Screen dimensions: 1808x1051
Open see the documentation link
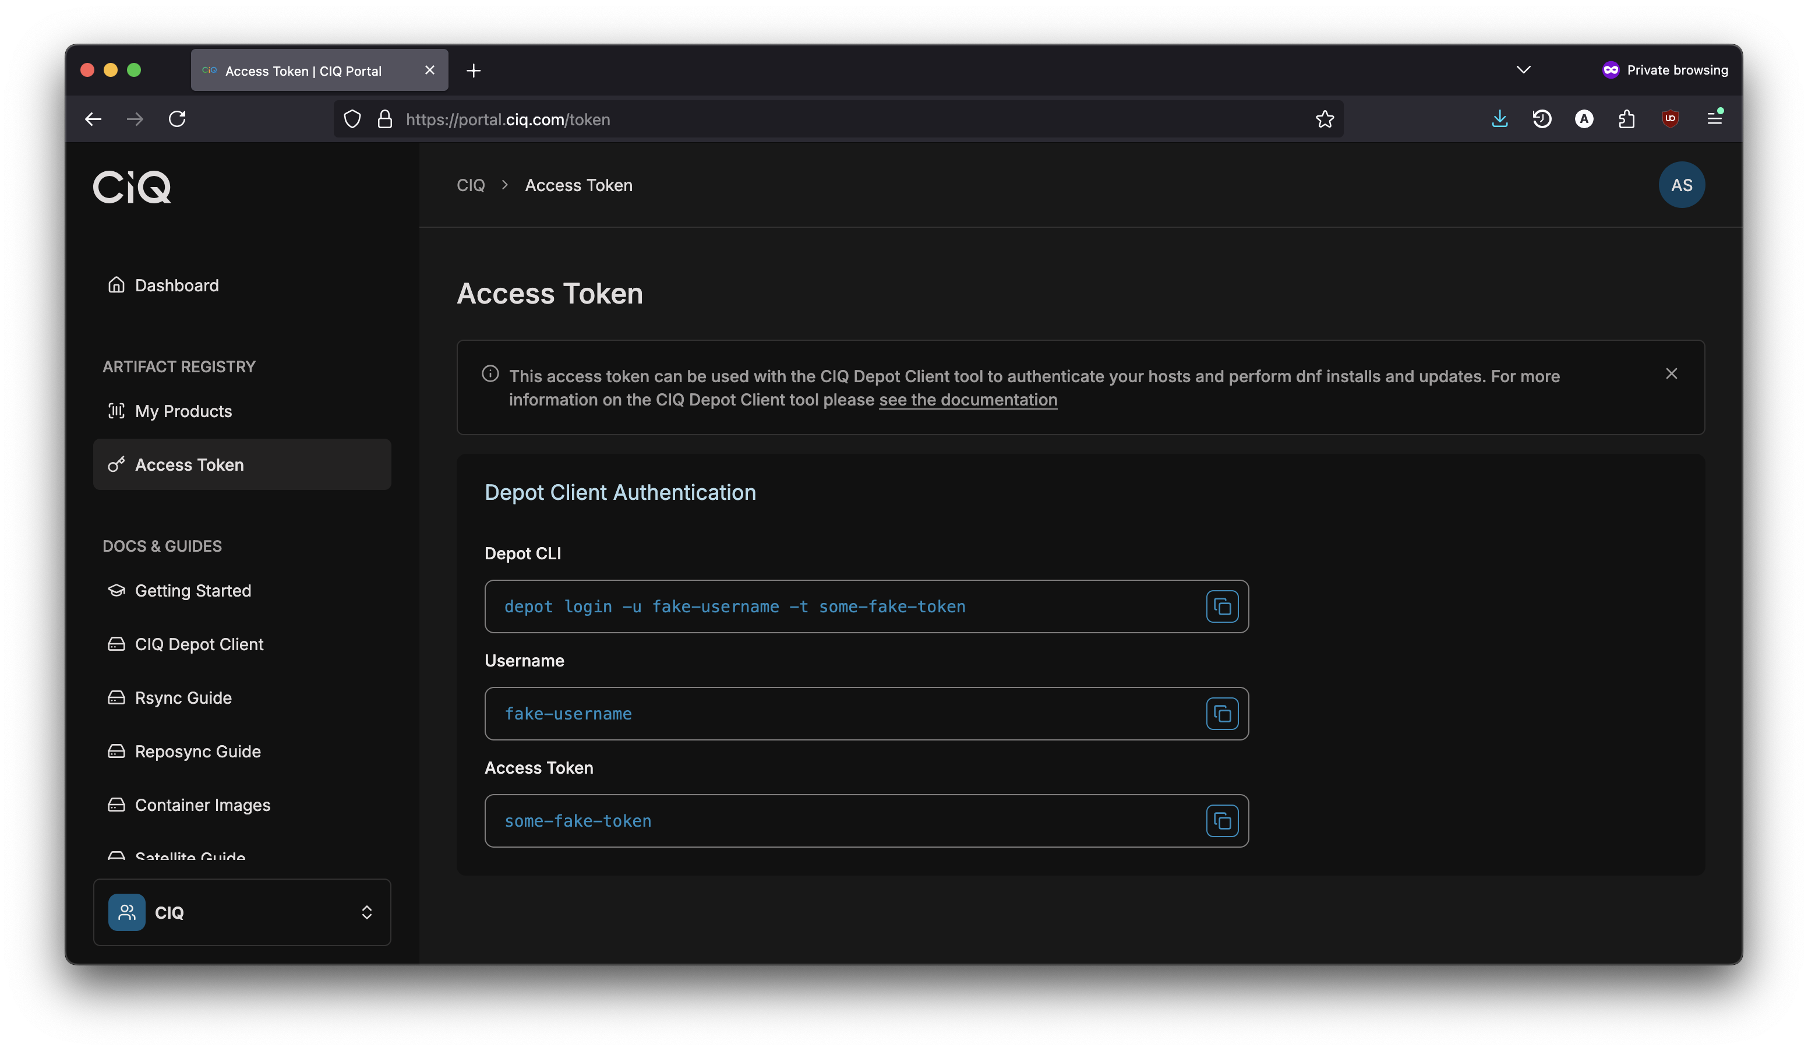click(x=968, y=400)
